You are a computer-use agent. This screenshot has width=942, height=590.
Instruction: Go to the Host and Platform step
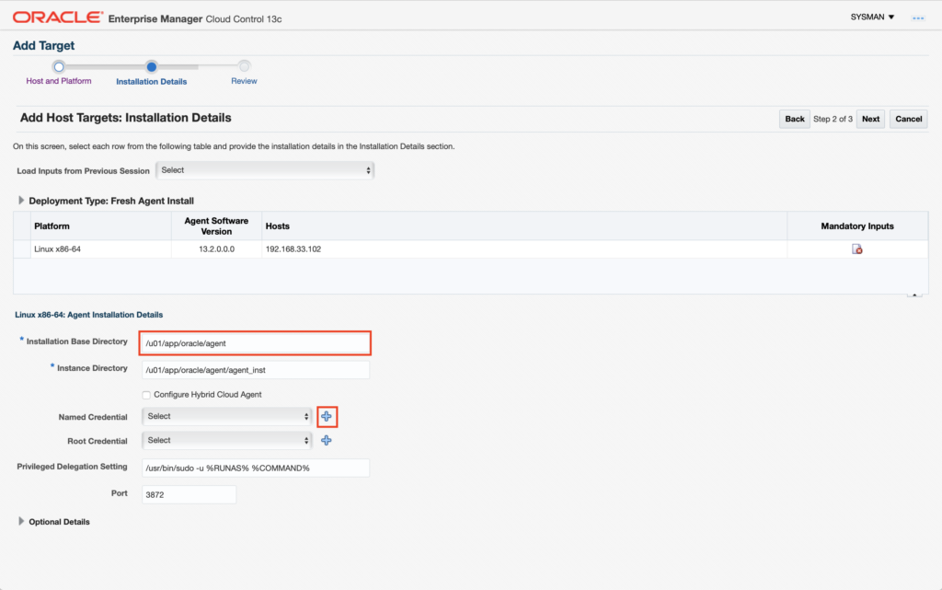coord(59,80)
